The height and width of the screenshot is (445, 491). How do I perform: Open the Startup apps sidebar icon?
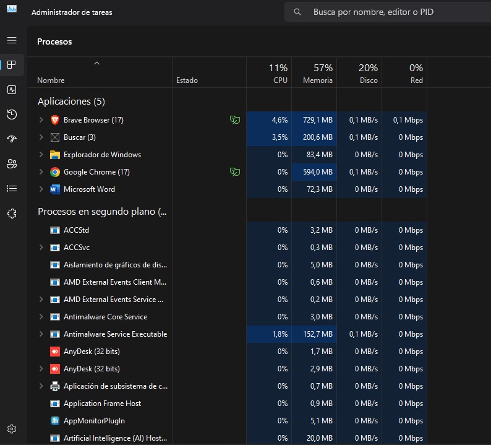pos(12,139)
